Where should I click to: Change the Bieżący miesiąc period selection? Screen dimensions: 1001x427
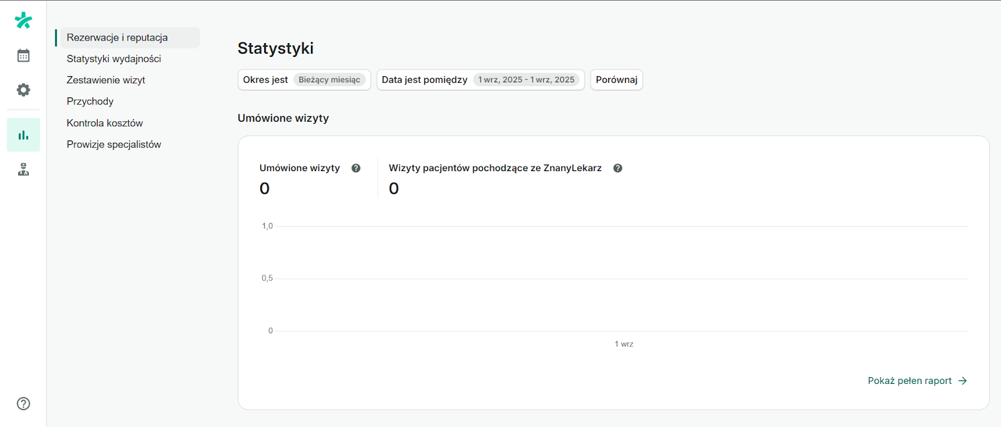coord(331,79)
